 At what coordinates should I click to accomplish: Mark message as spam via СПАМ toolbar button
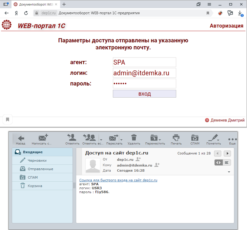point(195,139)
